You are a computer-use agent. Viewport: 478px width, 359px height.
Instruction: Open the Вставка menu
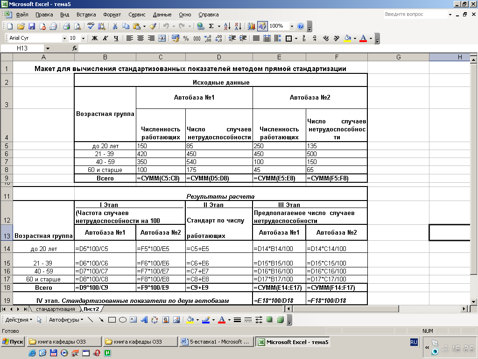(x=86, y=14)
